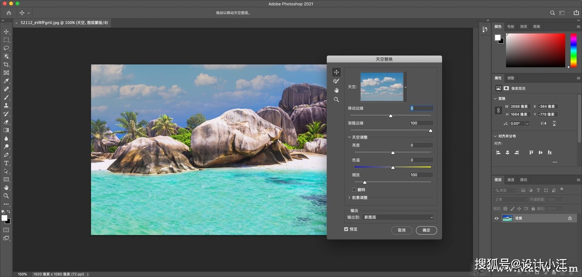Expand the 前景调整 section
This screenshot has height=277, width=582.
pyautogui.click(x=349, y=197)
